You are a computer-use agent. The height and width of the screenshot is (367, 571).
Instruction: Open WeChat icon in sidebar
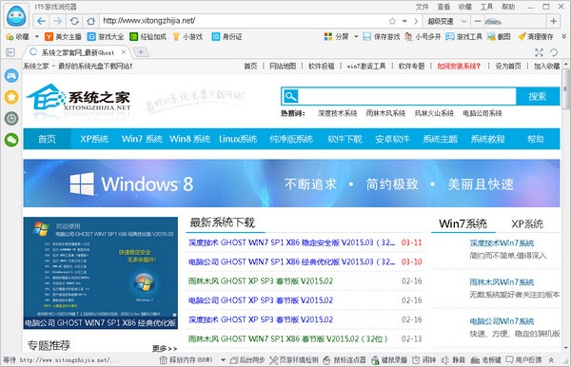click(x=11, y=140)
